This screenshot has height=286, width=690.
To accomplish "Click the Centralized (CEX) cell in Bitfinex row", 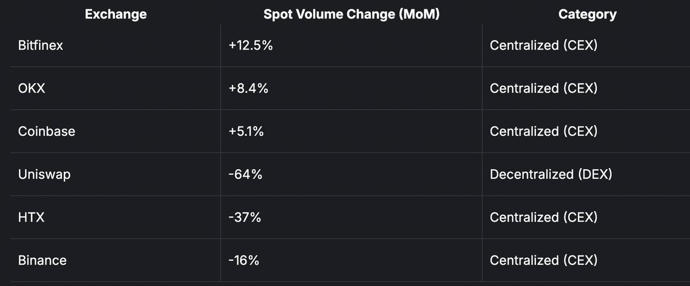I will (x=543, y=45).
